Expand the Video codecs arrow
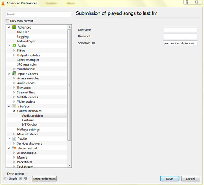Image resolution: width=204 pixels, height=185 pixels. pyautogui.click(x=14, y=101)
